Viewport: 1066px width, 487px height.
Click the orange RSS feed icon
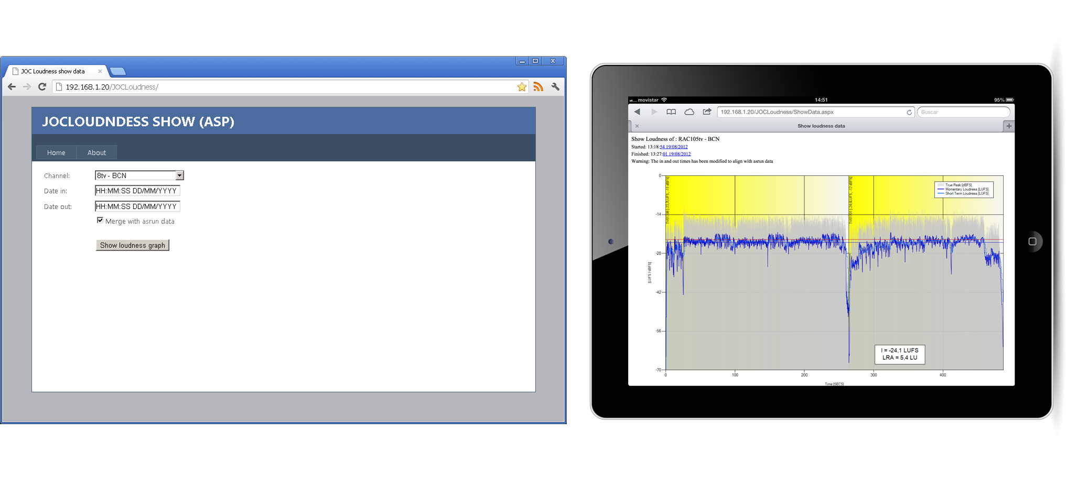tap(539, 87)
